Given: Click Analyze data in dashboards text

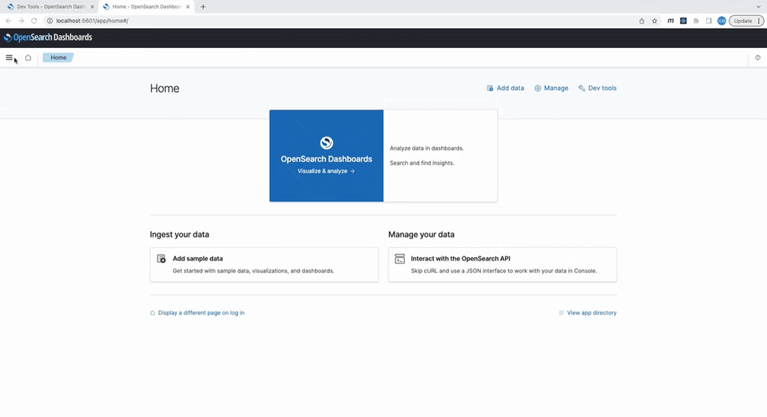Looking at the screenshot, I should pos(427,148).
